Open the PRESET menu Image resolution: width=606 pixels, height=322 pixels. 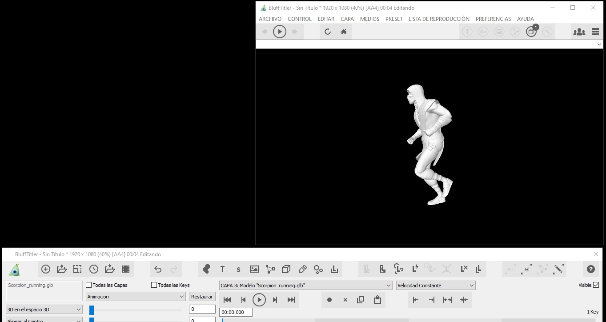[394, 19]
